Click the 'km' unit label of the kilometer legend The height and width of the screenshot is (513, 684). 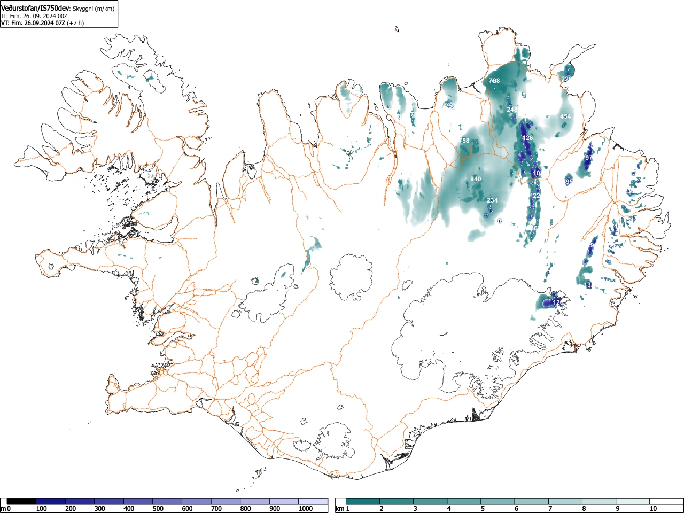click(x=339, y=509)
